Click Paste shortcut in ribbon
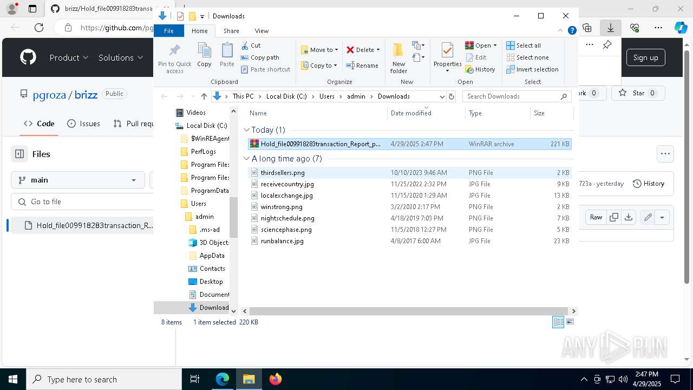693x390 pixels. click(x=265, y=69)
